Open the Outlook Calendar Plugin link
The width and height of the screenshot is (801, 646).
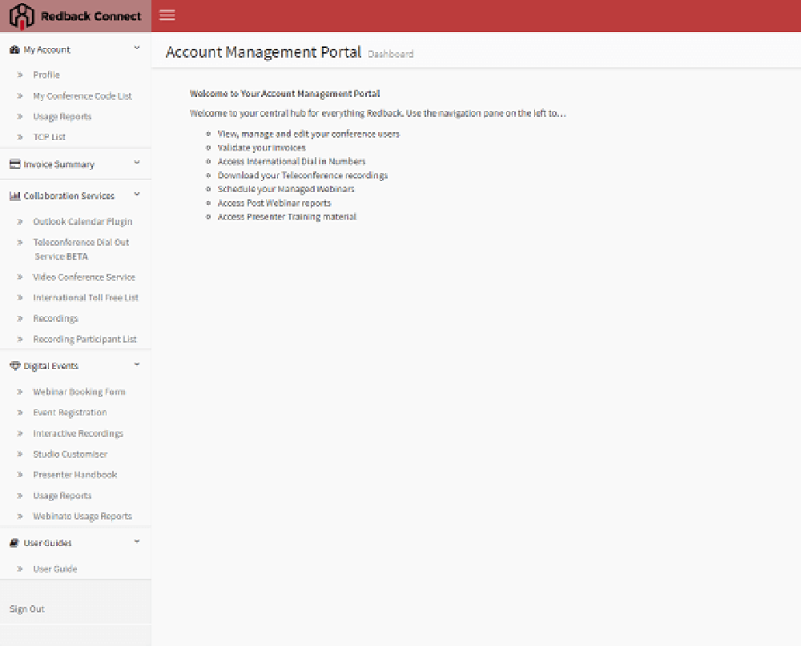point(83,222)
